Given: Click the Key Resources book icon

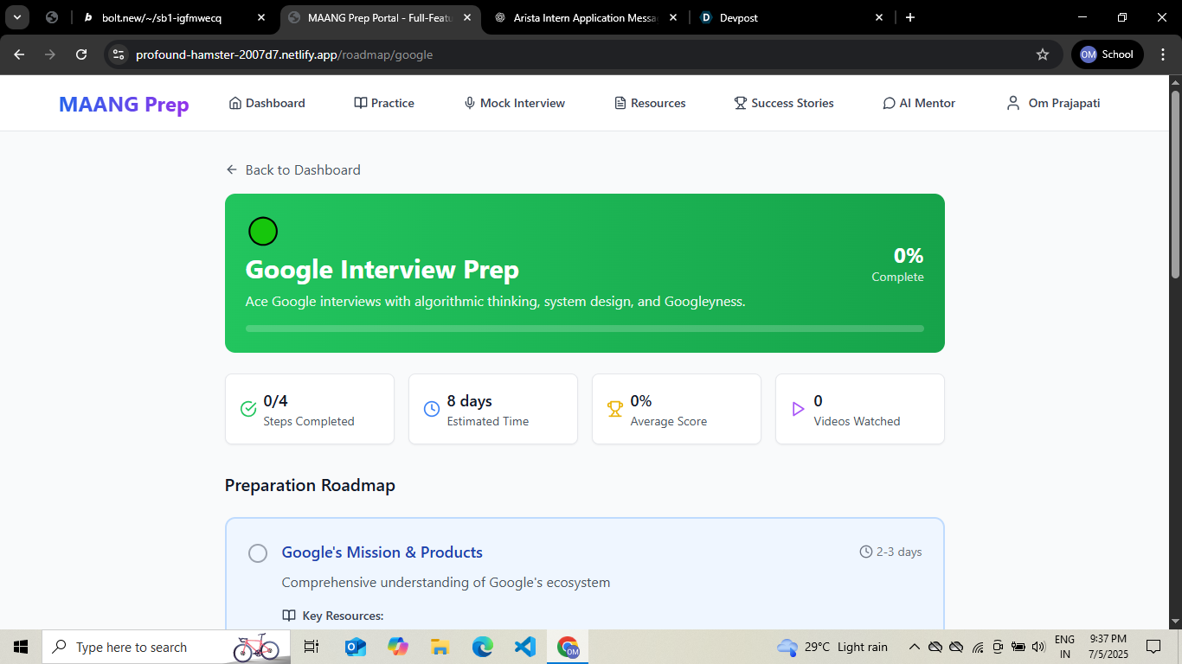Looking at the screenshot, I should point(289,616).
